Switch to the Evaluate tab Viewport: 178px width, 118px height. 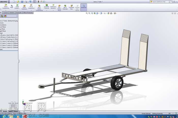click(x=19, y=13)
